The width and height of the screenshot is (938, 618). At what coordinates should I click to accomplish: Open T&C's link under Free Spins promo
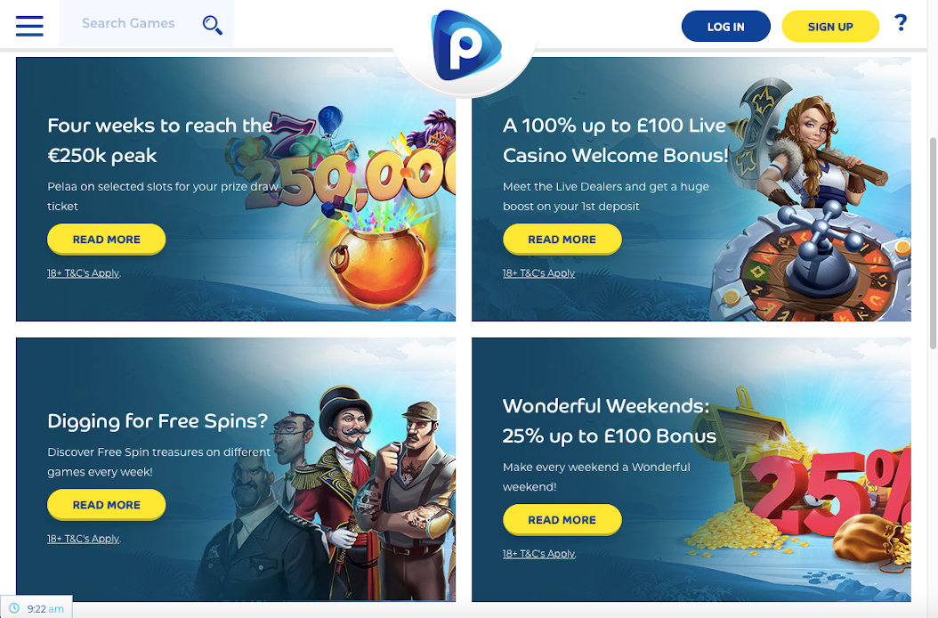coord(84,539)
